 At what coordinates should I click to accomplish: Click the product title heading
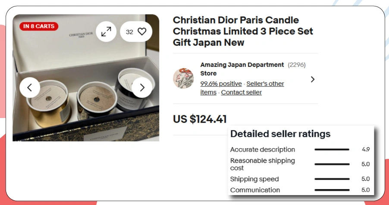click(243, 31)
